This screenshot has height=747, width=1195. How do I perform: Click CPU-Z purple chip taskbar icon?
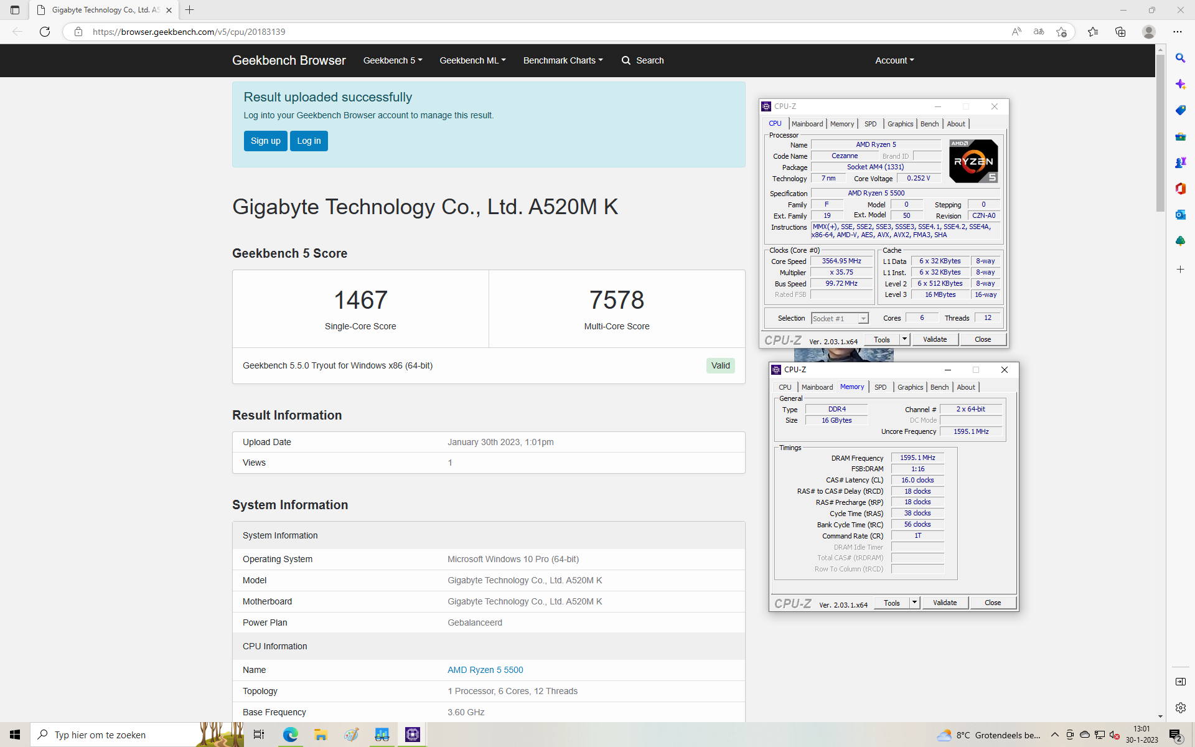[412, 735]
